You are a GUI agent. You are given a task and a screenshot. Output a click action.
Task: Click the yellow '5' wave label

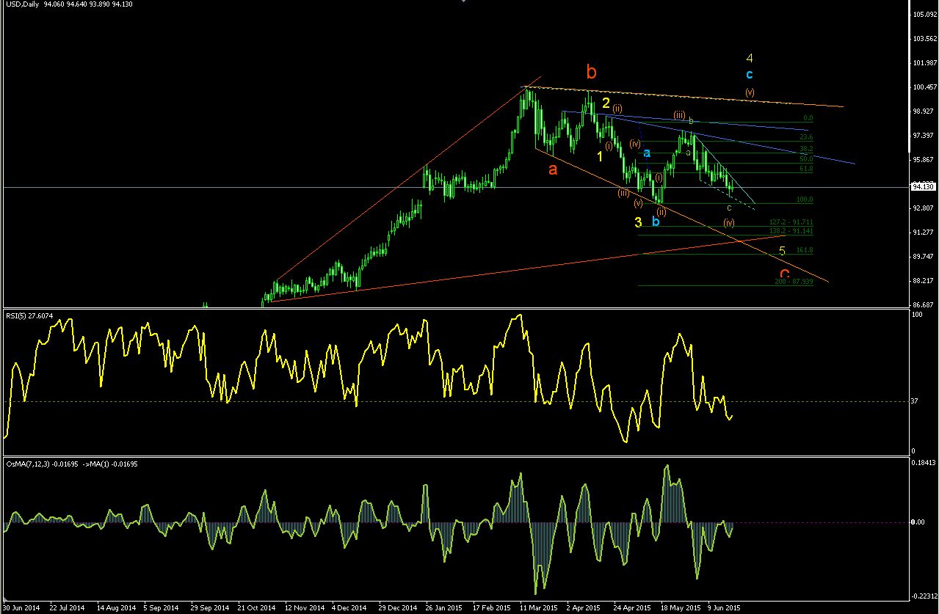[x=783, y=252]
